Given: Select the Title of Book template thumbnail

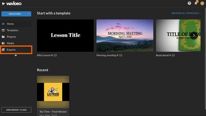Looking at the screenshot, I should pyautogui.click(x=178, y=35).
